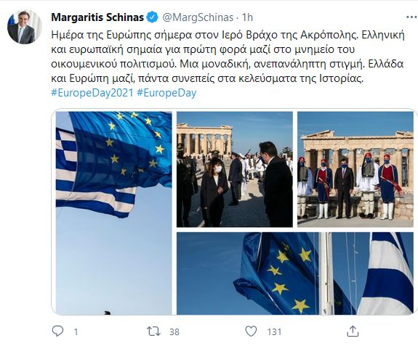Open the Evzone guards group photo

pos(355,170)
